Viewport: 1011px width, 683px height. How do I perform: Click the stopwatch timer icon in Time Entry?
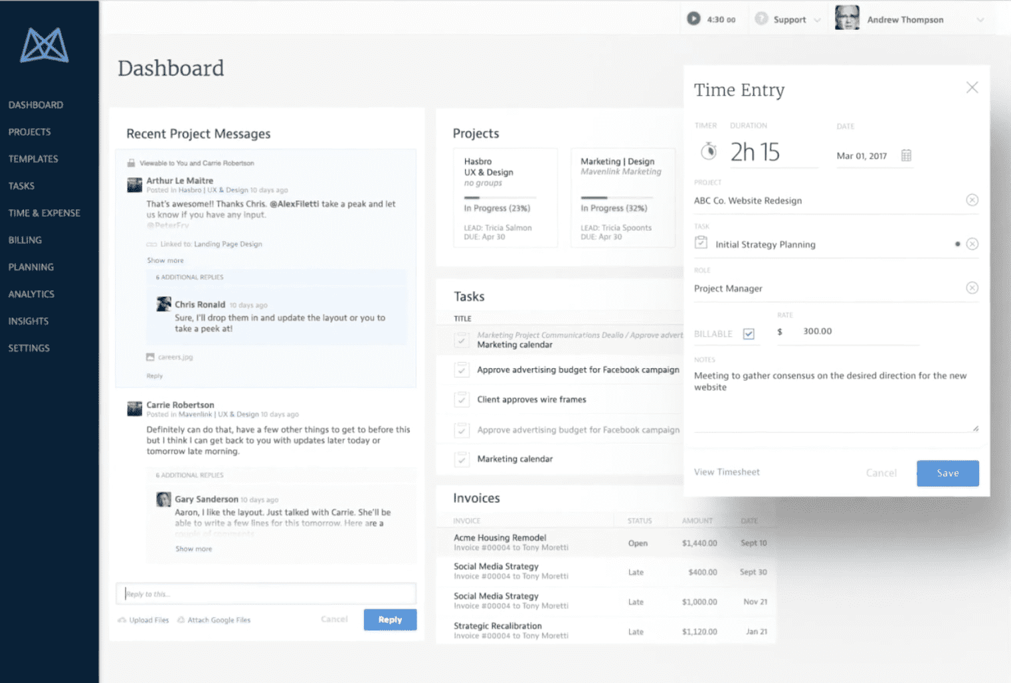point(708,151)
